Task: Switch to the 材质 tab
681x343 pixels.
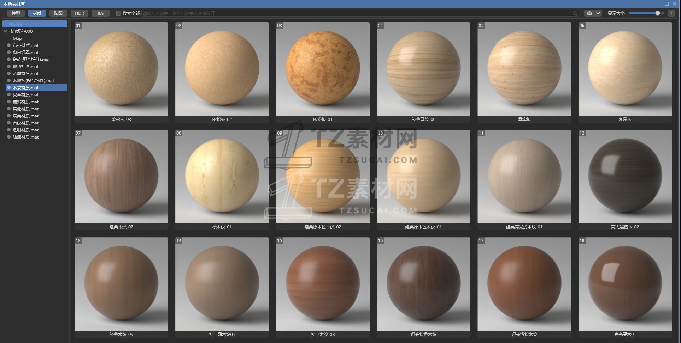Action: click(37, 13)
